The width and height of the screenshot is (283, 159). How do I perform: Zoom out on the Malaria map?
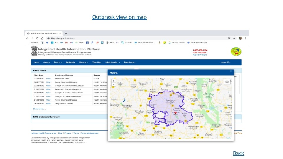113,85
